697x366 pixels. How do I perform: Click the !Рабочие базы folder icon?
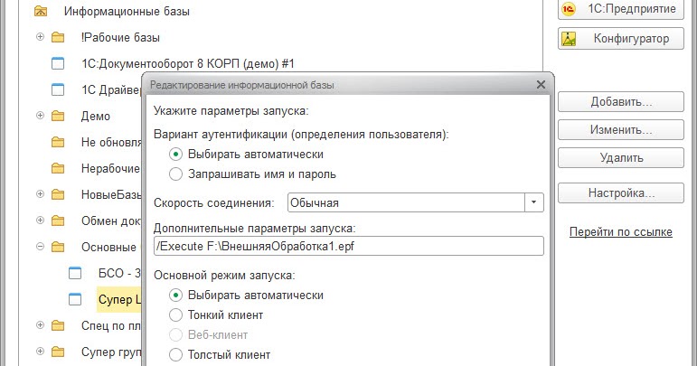click(x=59, y=38)
